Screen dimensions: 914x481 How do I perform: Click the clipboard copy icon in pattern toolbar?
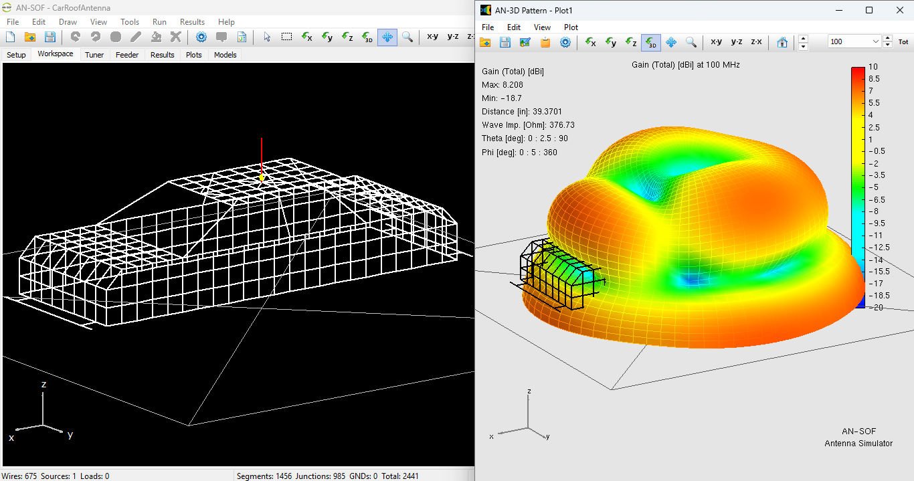545,42
